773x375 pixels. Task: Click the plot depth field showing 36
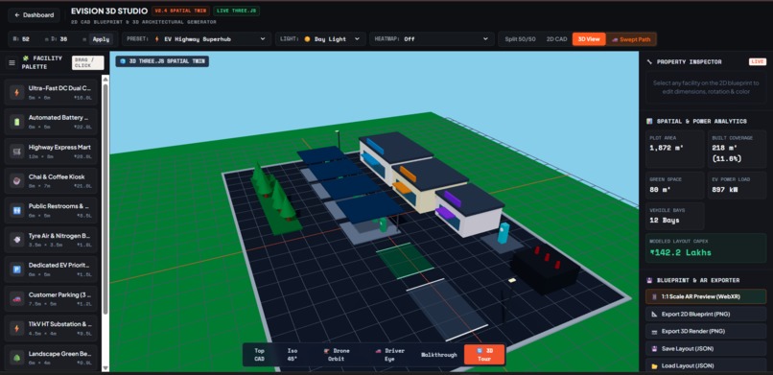(67, 39)
